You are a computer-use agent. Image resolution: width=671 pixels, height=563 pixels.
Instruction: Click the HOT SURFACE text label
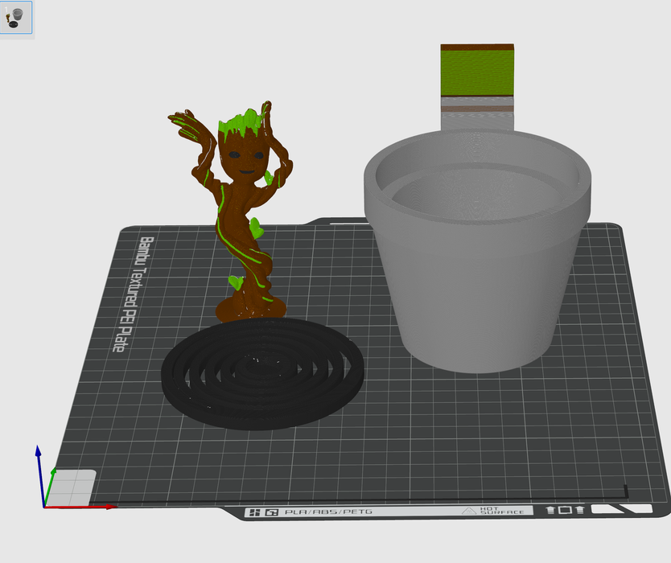pyautogui.click(x=501, y=510)
